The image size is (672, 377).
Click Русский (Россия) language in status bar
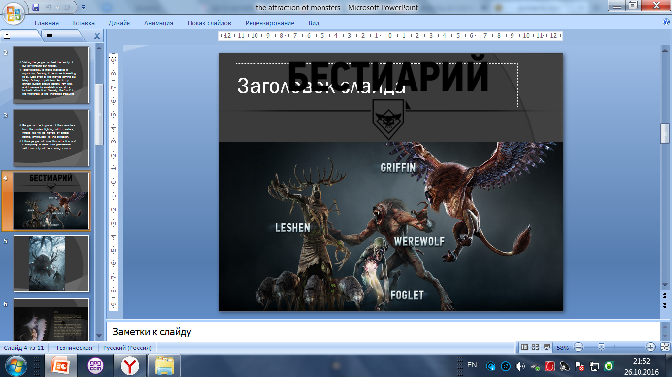(127, 348)
